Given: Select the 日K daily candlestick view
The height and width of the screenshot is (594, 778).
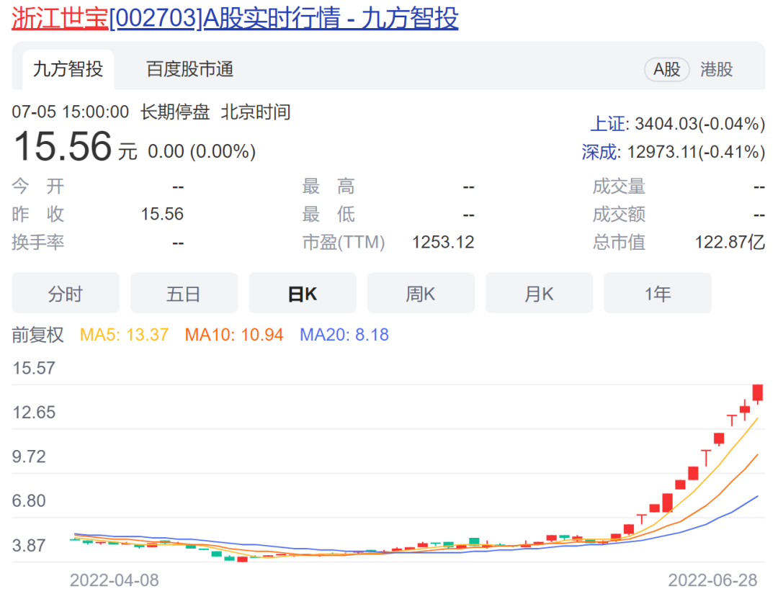Looking at the screenshot, I should pos(302,294).
